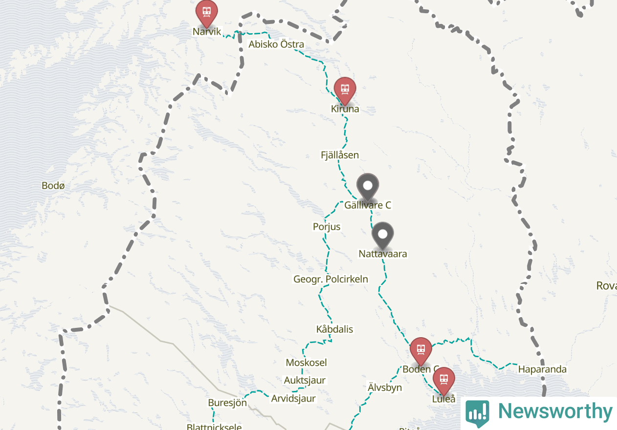Click the Newsworthy logo icon
Image resolution: width=617 pixels, height=430 pixels.
coord(478,413)
